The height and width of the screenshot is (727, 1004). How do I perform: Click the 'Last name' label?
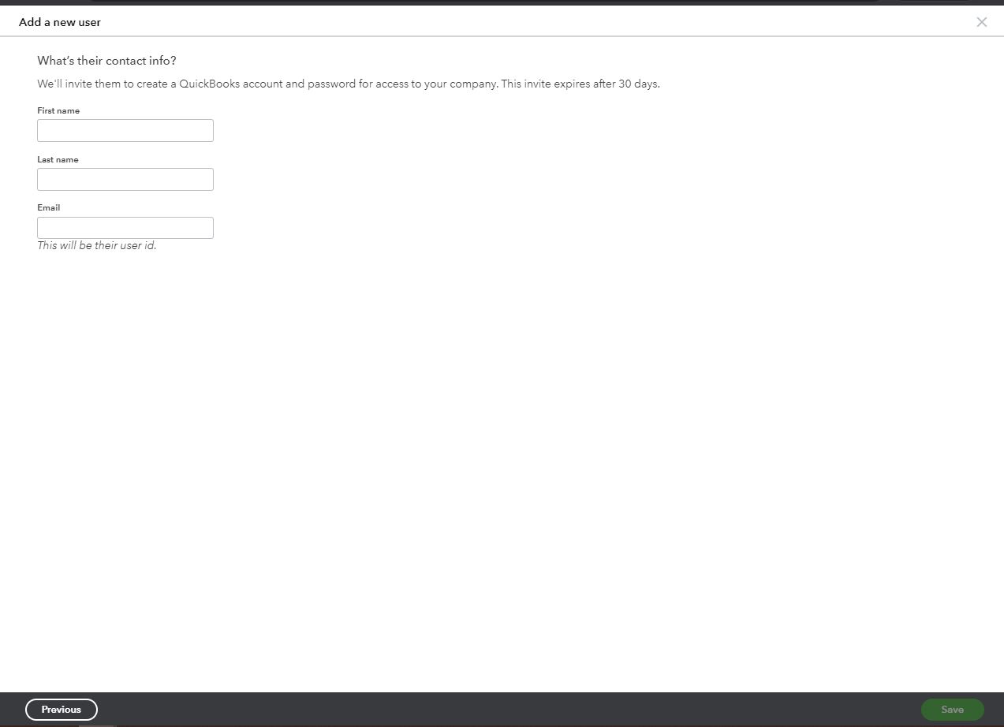point(58,159)
